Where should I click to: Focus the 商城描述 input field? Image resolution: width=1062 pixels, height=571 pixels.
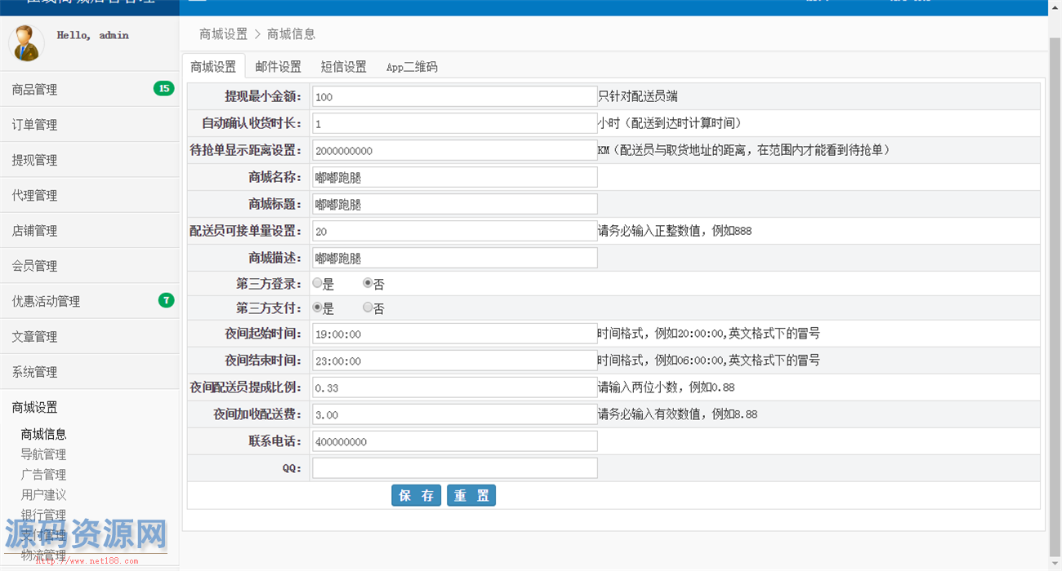tap(455, 258)
